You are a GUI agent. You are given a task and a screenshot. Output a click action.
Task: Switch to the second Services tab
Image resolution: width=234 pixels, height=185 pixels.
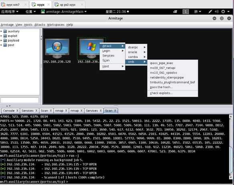tap(92, 111)
